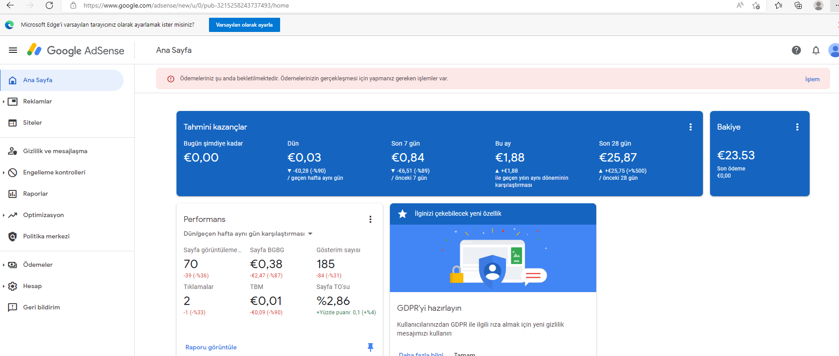Click the browser address bar URL
Image resolution: width=839 pixels, height=356 pixels.
click(x=186, y=5)
